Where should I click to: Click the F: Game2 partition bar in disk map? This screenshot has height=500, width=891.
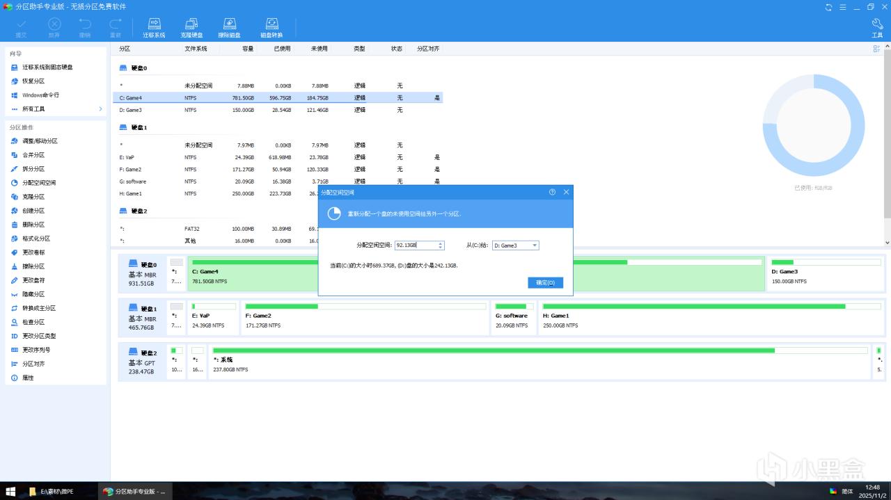[x=365, y=316]
